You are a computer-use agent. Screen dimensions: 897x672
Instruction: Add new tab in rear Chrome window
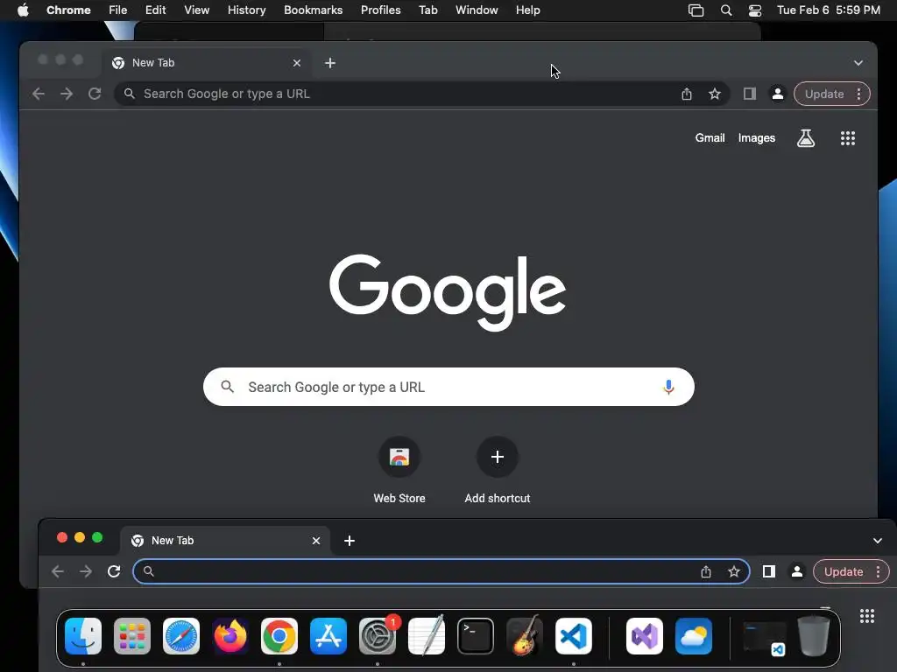pos(330,63)
